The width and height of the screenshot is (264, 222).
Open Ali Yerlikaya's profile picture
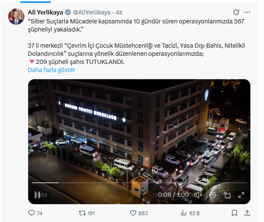click(16, 17)
